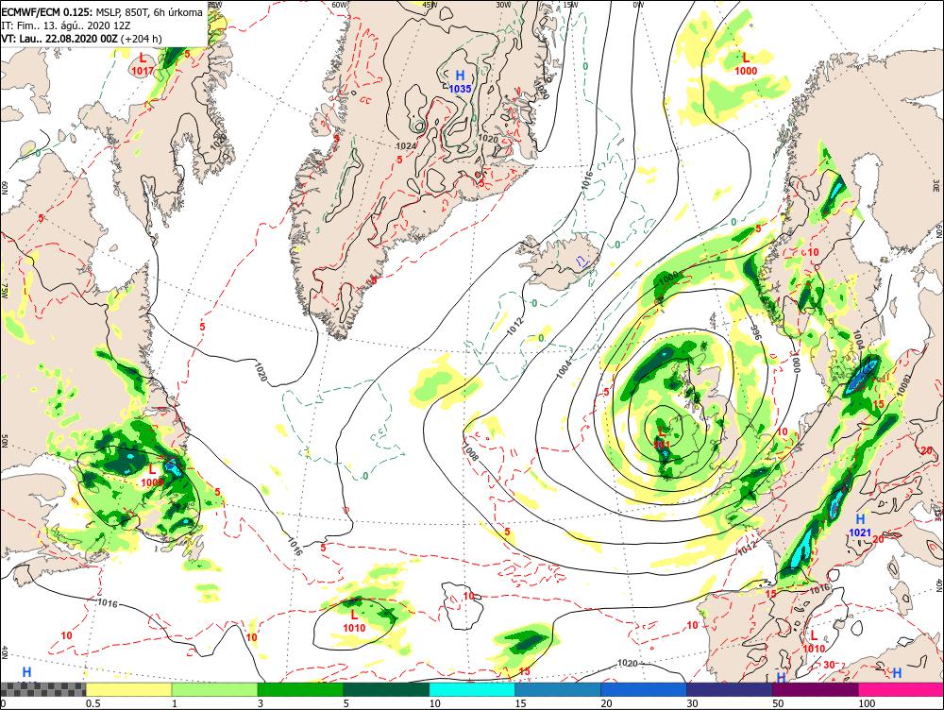944x710 pixels.
Task: Click the H 1021 high over central Europe
Action: point(860,526)
